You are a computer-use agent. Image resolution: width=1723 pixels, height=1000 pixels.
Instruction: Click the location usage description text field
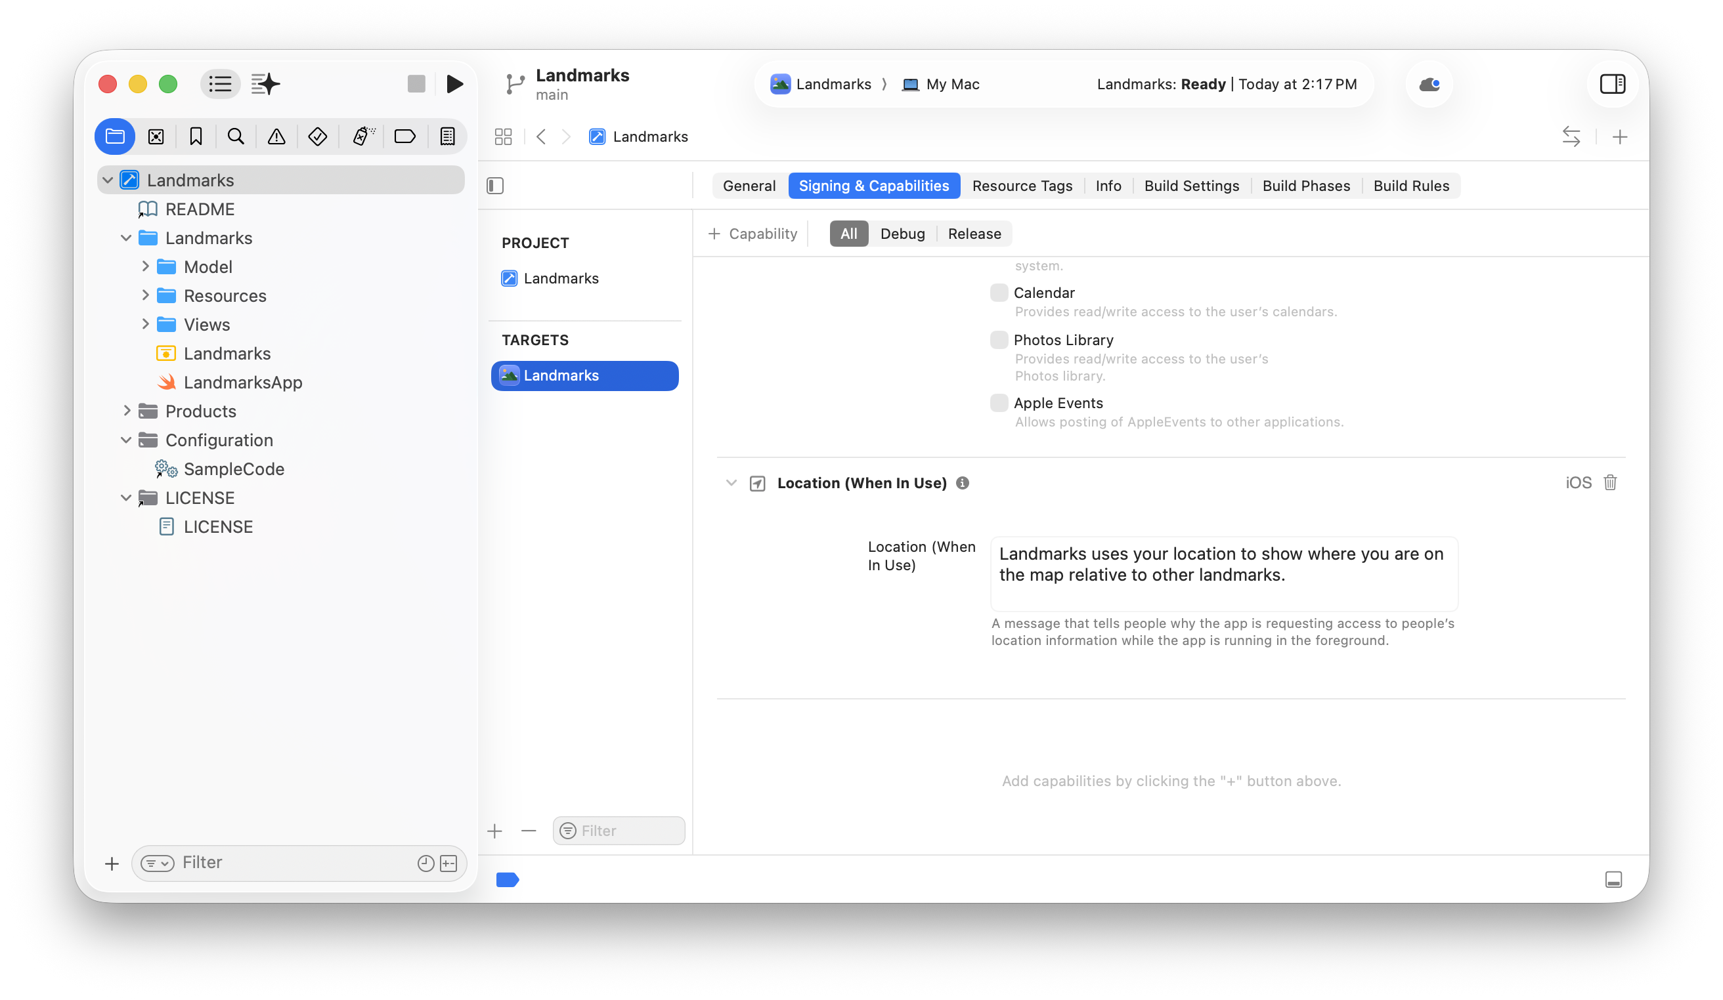point(1224,573)
